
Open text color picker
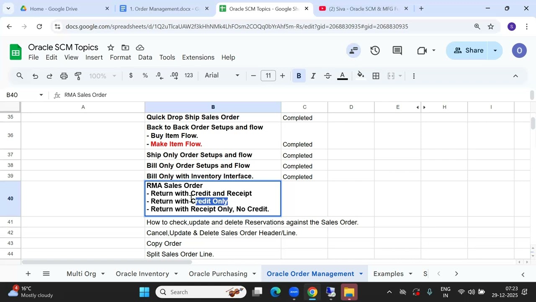343,76
